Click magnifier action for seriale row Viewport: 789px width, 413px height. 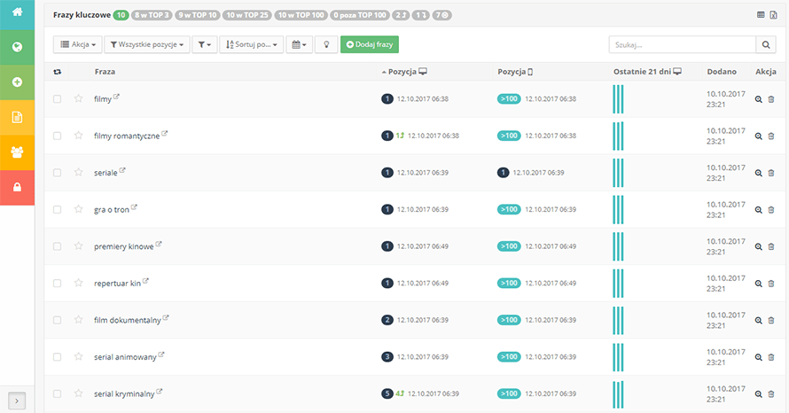click(x=758, y=173)
